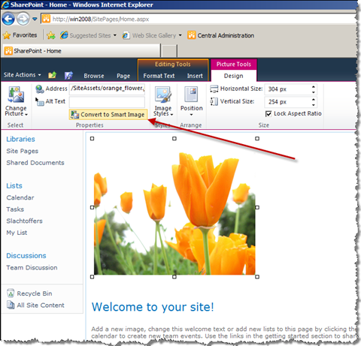Switch to the Format Text tab
This screenshot has height=346, width=361.
159,76
